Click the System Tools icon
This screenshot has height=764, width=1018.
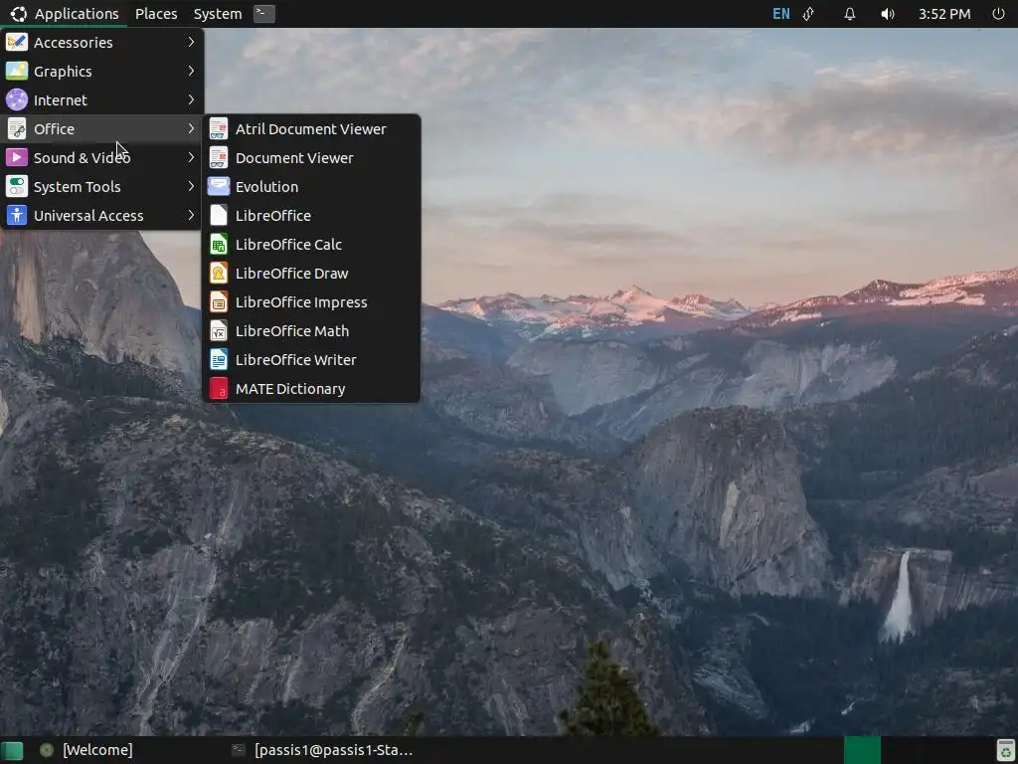(x=16, y=186)
